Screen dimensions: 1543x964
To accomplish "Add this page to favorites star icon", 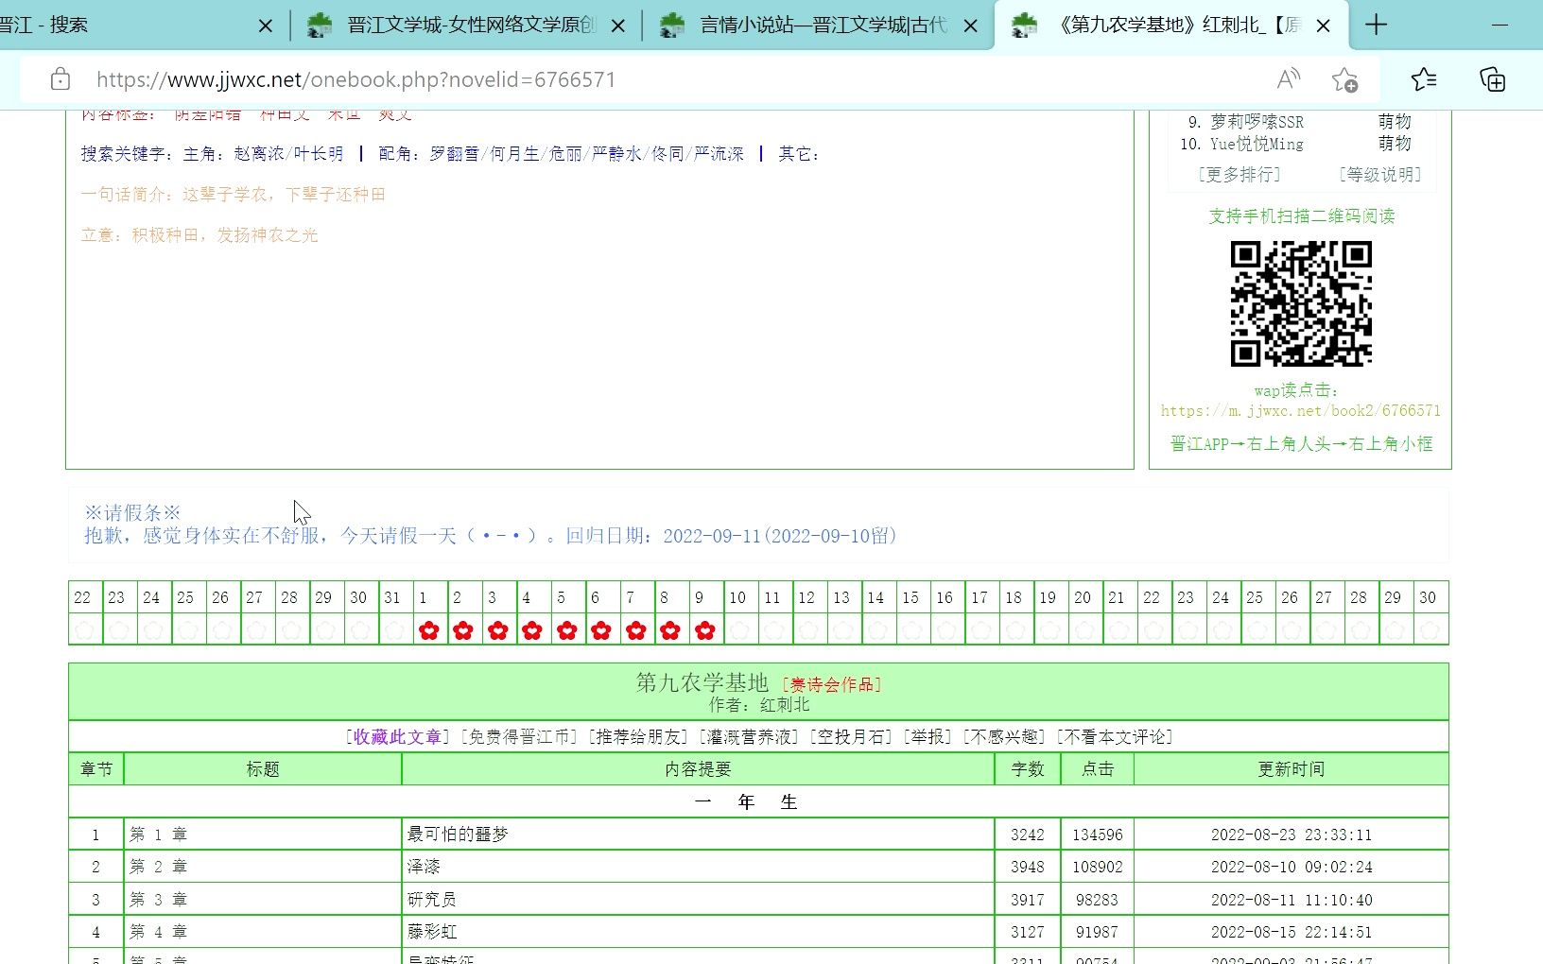I will 1344,79.
